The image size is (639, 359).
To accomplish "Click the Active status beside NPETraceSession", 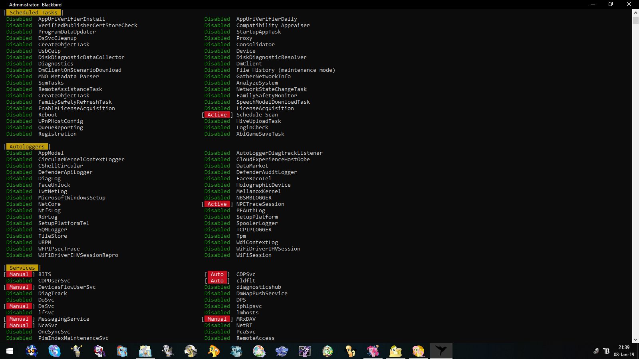I will [x=217, y=204].
